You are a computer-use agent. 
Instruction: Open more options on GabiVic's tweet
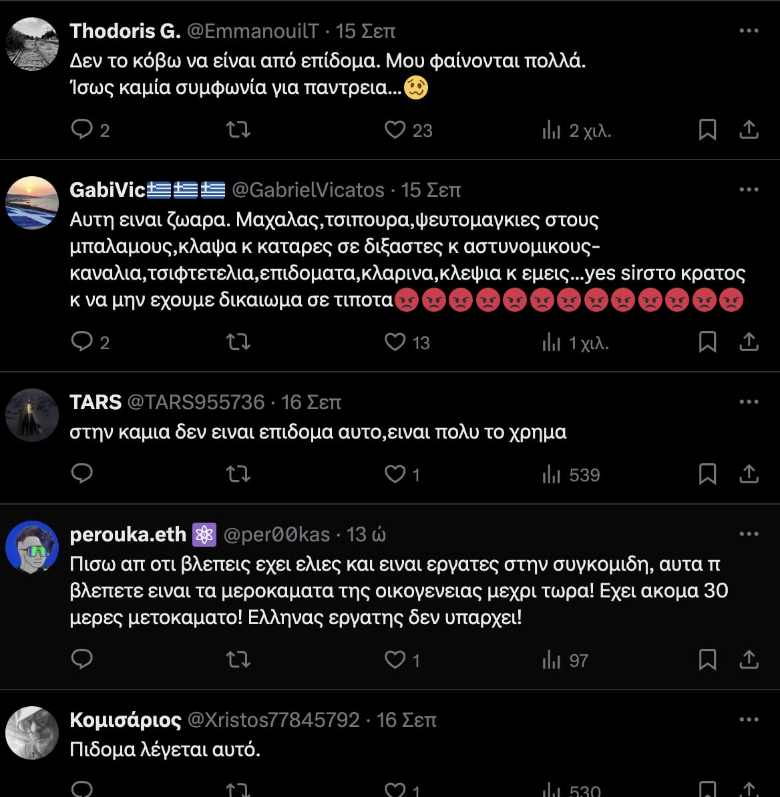click(x=749, y=190)
